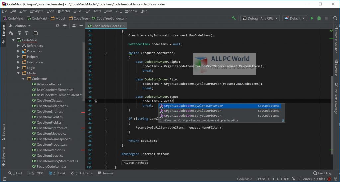Screen dimensions: 340x182
Task: Hide the Solution panel with minus icon
Action: click(81, 26)
